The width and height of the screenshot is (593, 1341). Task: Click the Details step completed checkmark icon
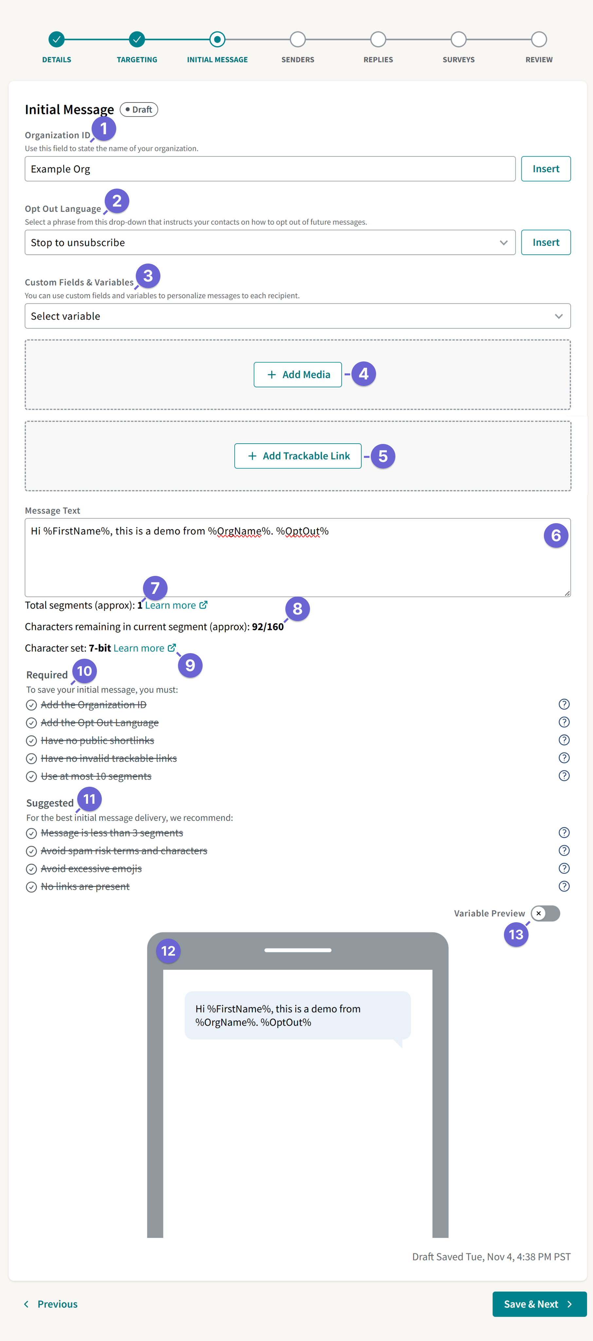[x=56, y=39]
